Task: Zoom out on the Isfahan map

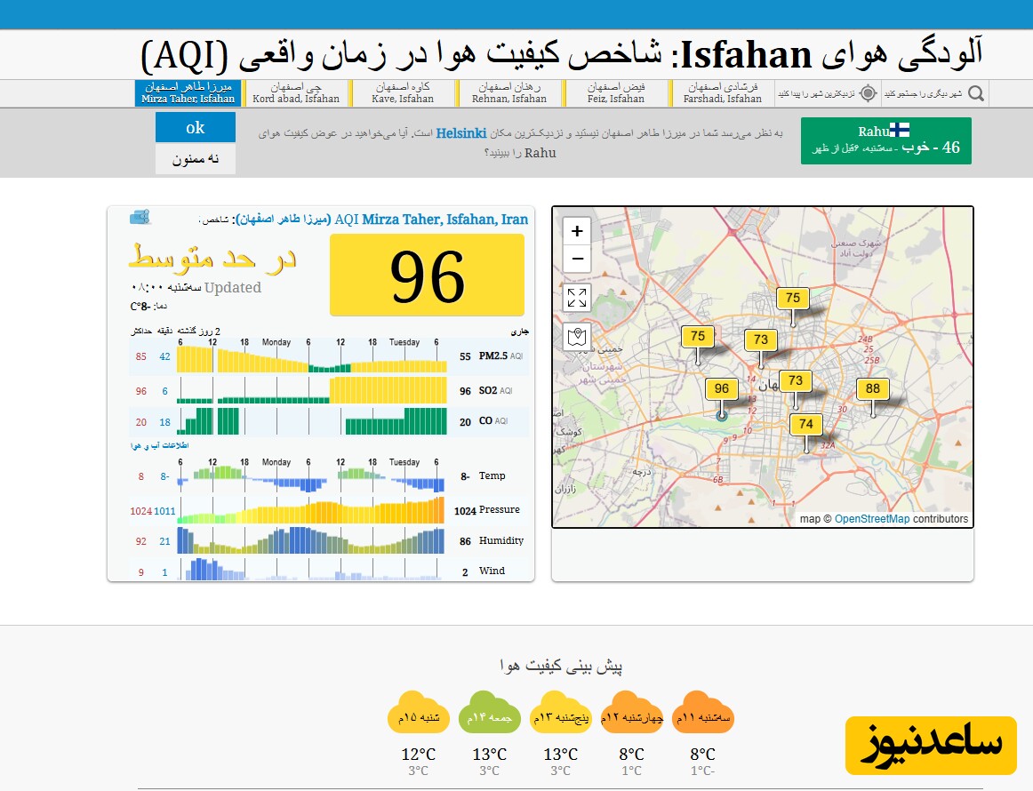Action: [577, 259]
